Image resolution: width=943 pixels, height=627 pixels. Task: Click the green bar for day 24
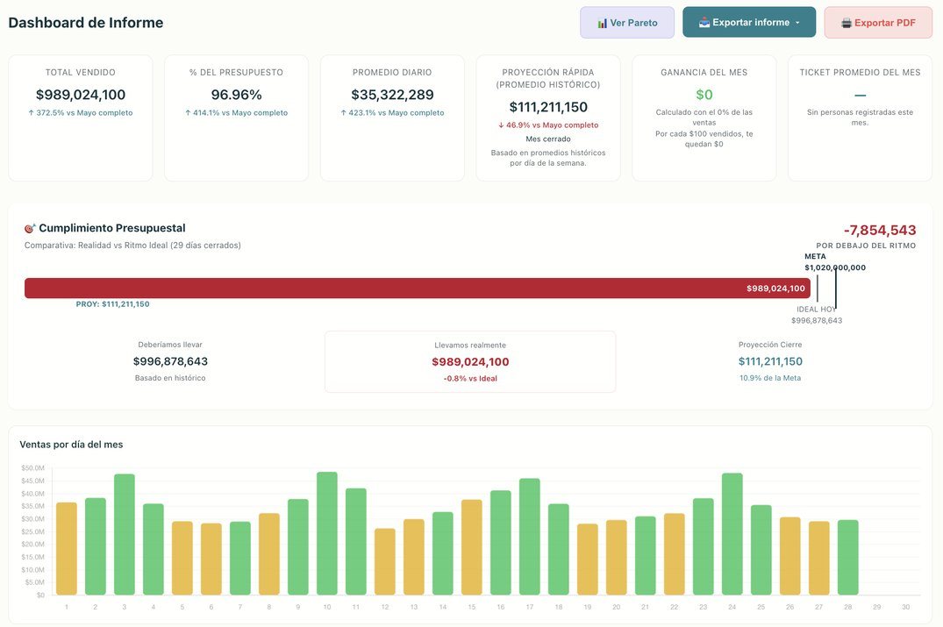[732, 534]
